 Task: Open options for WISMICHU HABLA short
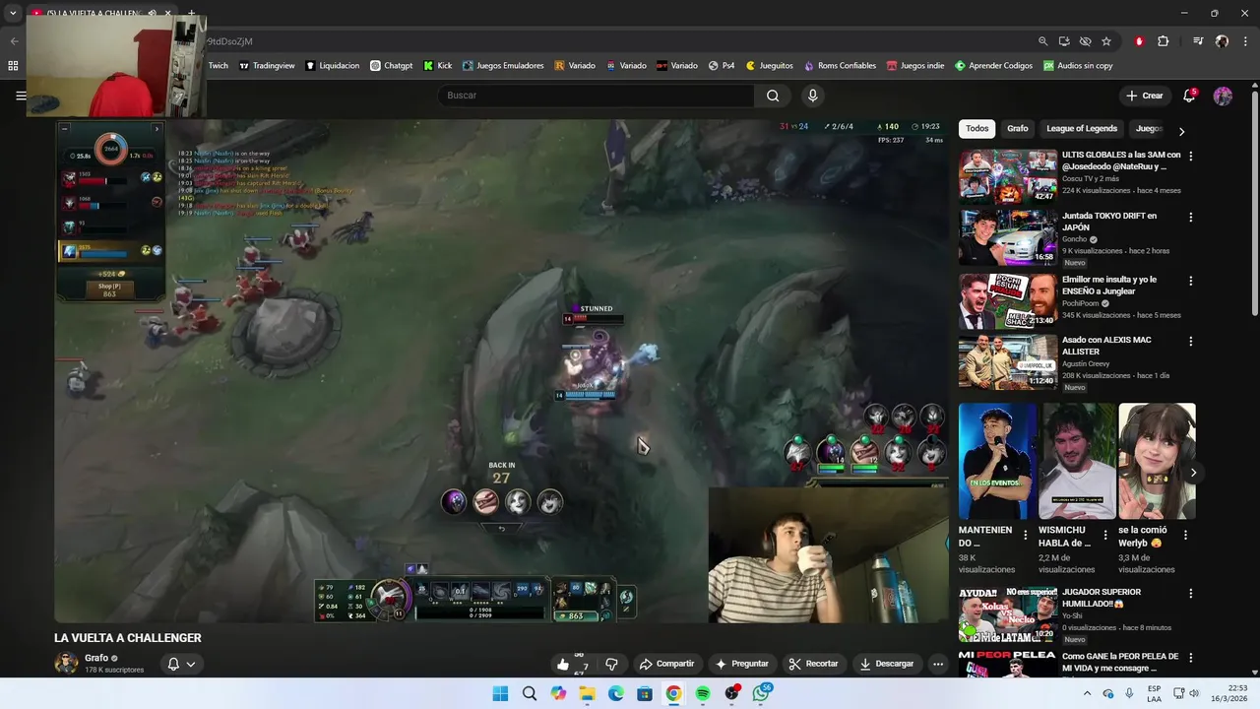[x=1104, y=536]
